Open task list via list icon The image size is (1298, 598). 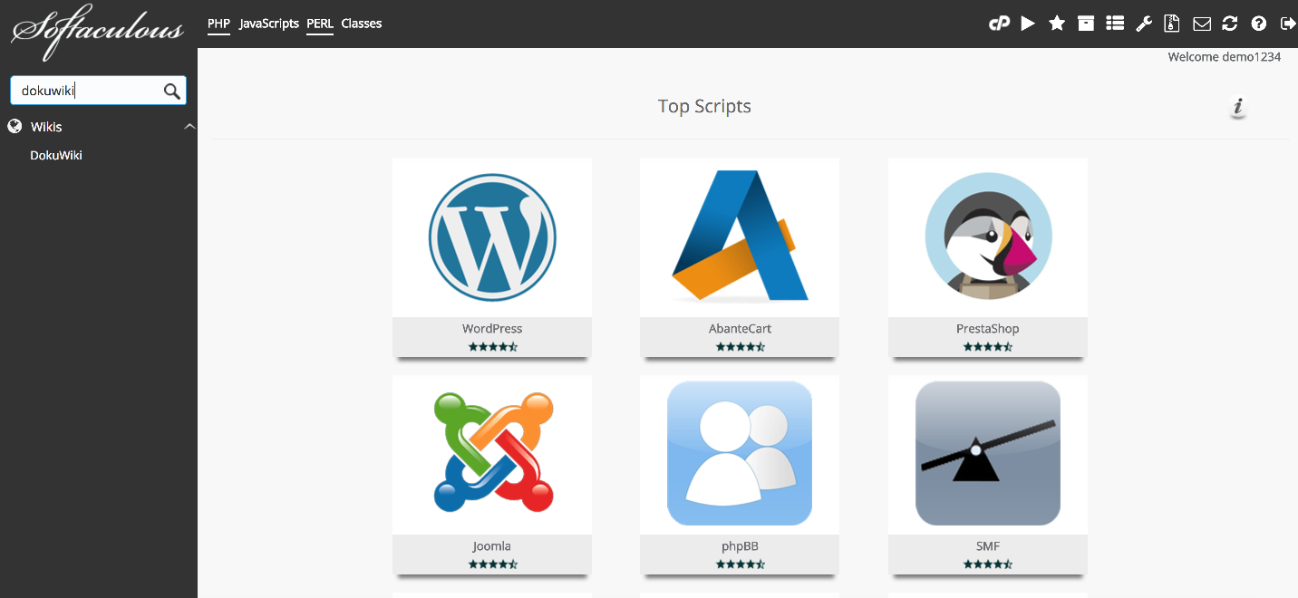(1115, 24)
